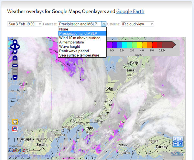The image size is (194, 160).
Task: Zoom in with the plus button
Action: click(15, 58)
